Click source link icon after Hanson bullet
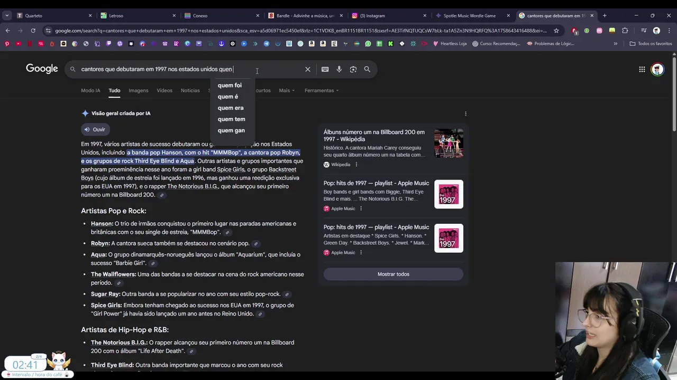The width and height of the screenshot is (677, 380). (227, 232)
